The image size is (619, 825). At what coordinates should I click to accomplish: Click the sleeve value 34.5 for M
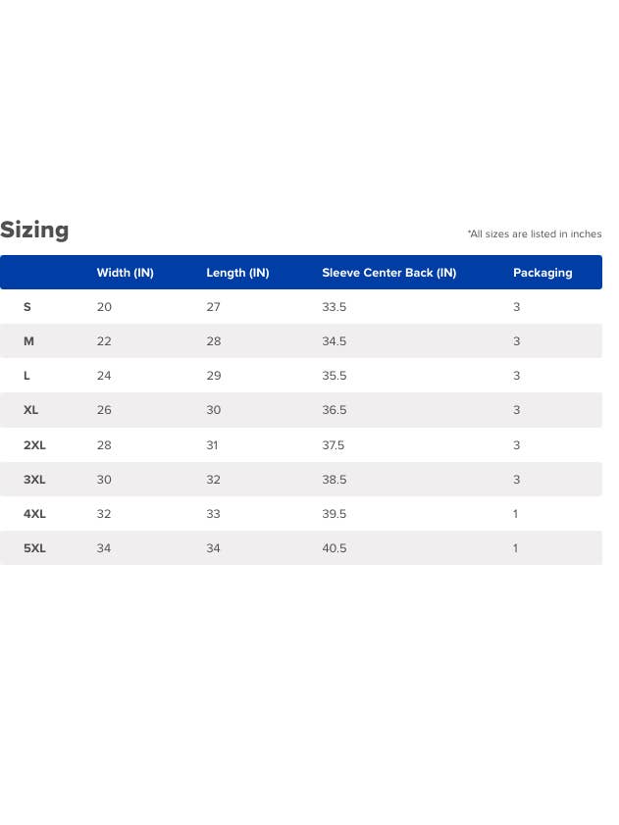click(x=334, y=341)
